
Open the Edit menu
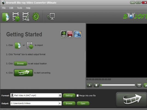[x=11, y=8]
